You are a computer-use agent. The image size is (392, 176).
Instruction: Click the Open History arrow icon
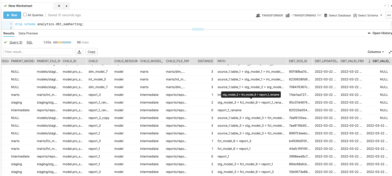click(x=369, y=33)
